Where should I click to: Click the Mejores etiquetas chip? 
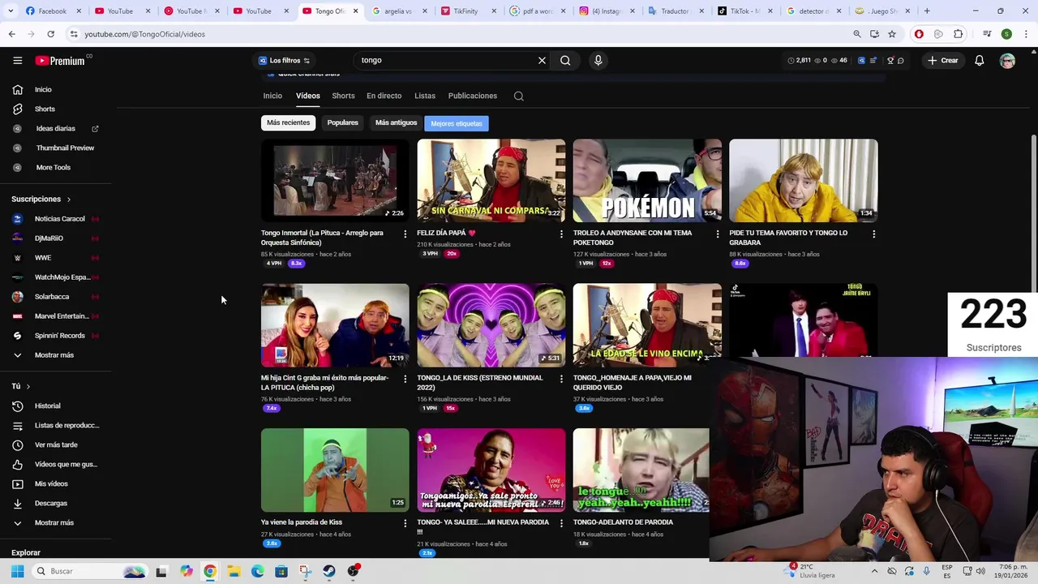457,123
